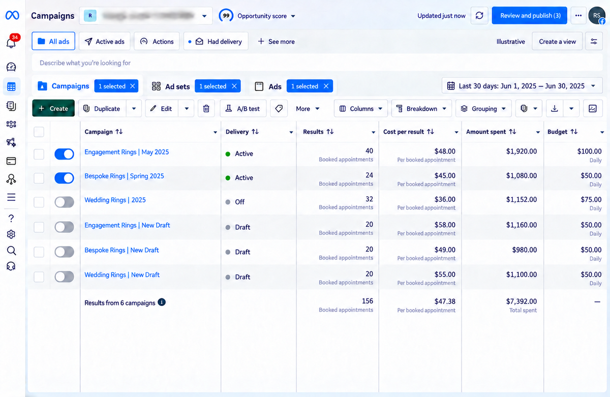Open the RS profile avatar

coord(597,16)
